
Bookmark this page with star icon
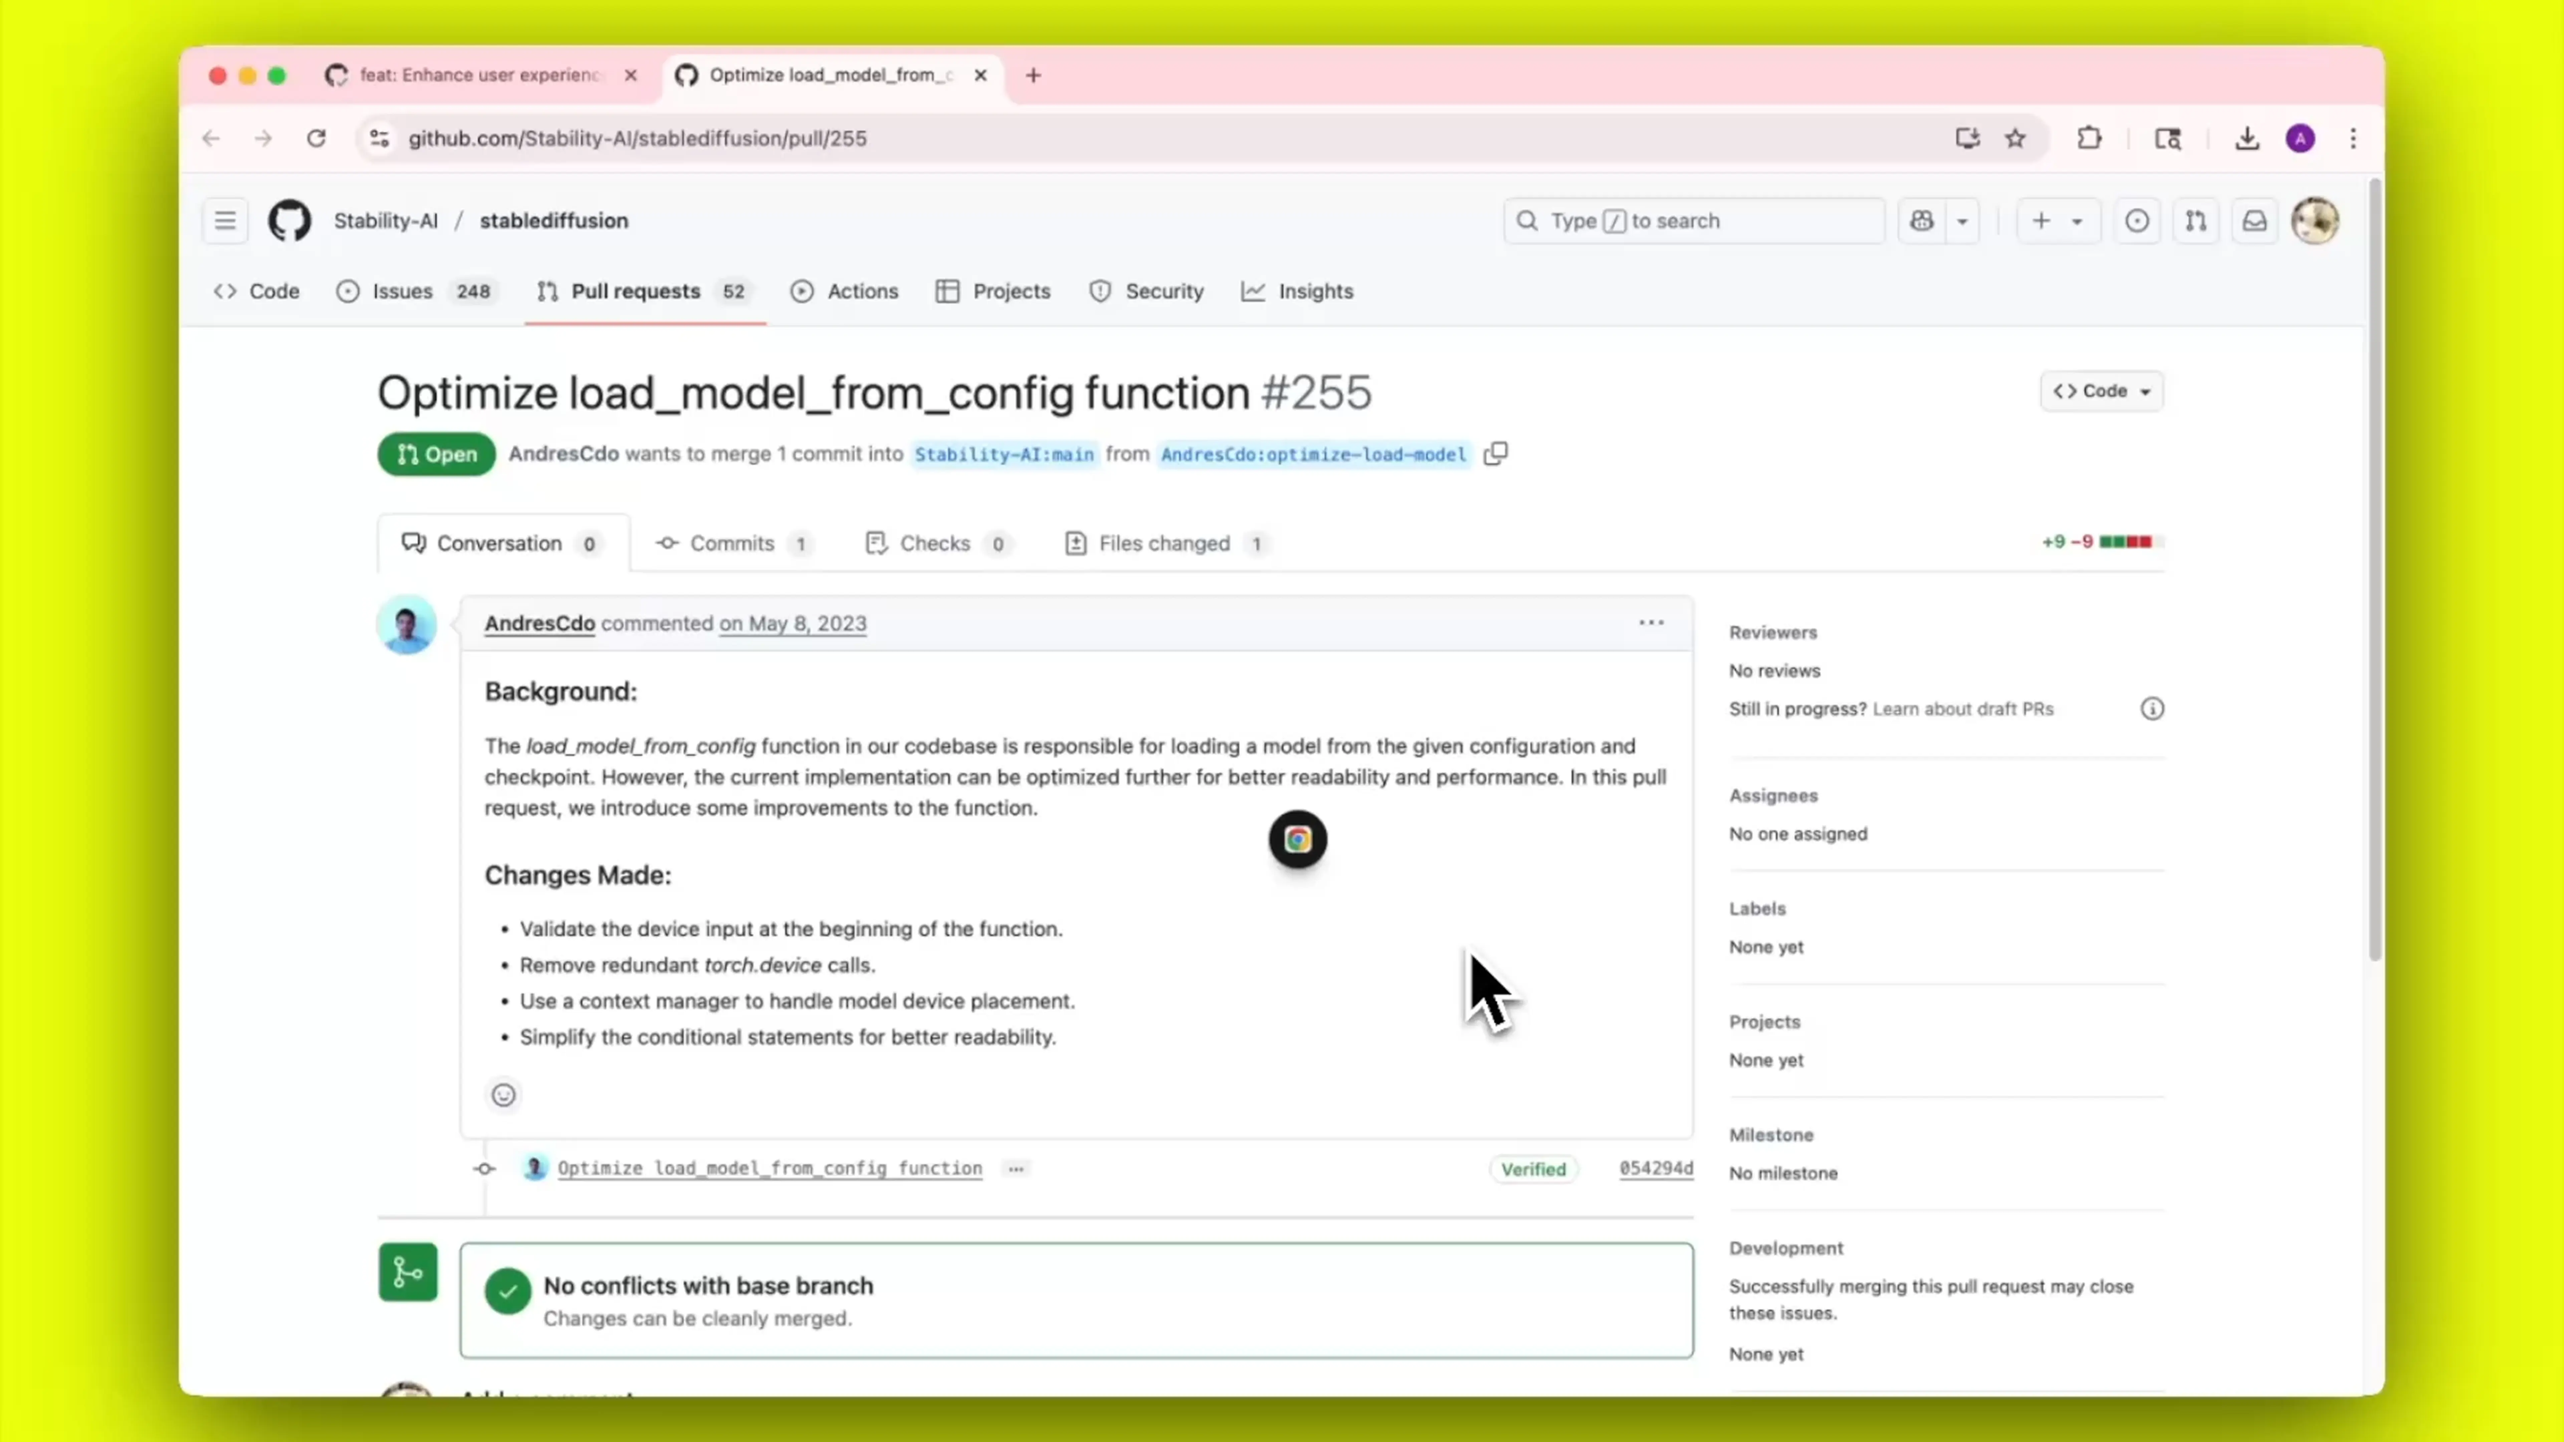2015,138
